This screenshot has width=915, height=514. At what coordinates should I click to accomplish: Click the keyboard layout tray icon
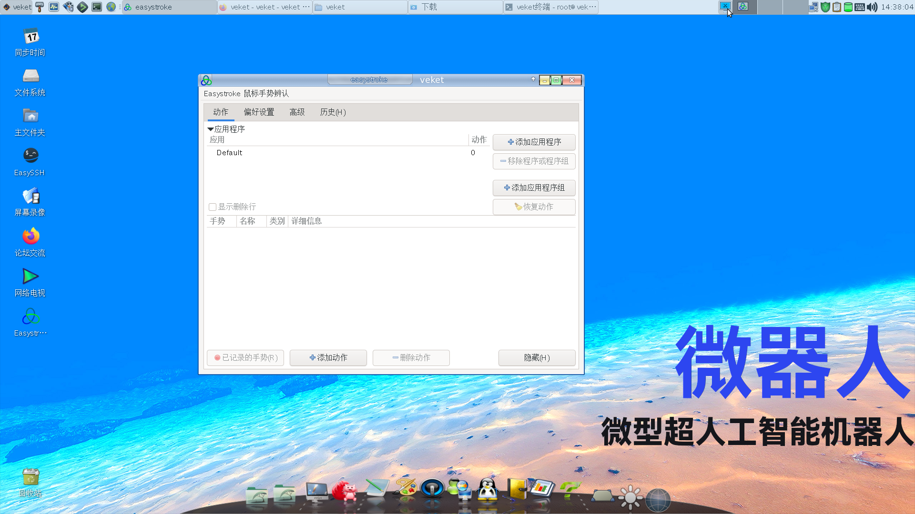point(860,7)
